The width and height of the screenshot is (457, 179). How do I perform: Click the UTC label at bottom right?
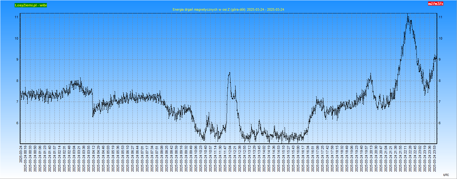[446, 175]
